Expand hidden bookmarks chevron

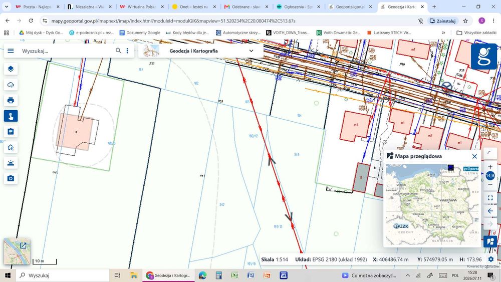(443, 33)
